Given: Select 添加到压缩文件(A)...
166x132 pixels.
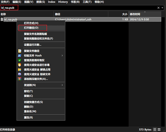Looking at the screenshot, I should point(41,79).
